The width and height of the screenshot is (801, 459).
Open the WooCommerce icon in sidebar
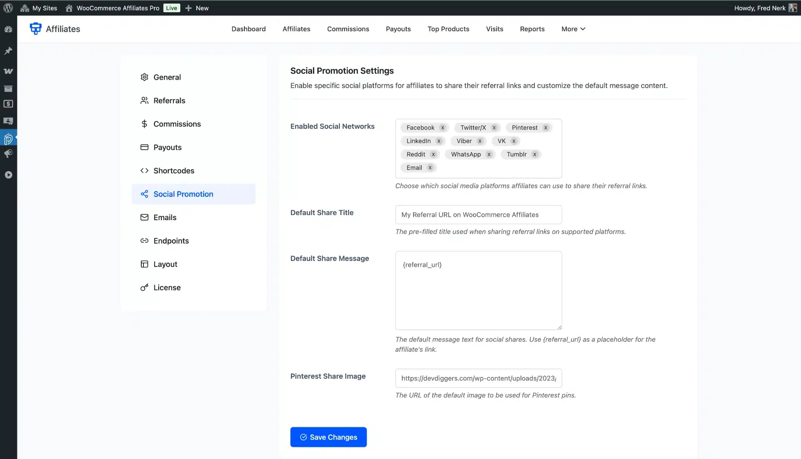8,71
